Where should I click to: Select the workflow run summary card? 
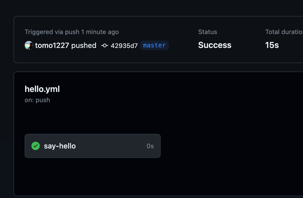pos(157,39)
